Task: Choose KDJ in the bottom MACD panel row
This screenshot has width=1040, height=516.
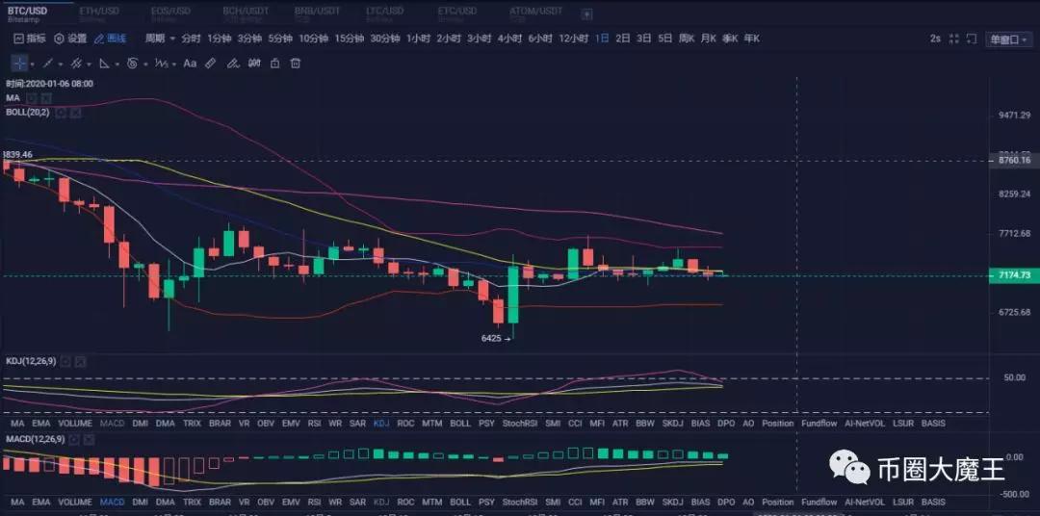Action: pos(381,503)
